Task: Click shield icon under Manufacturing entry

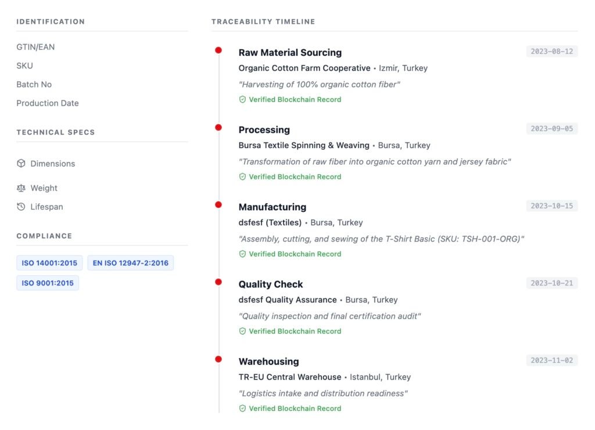Action: pos(243,254)
